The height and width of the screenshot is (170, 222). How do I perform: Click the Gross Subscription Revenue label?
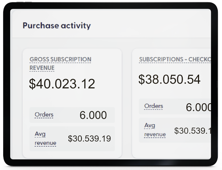coord(60,63)
